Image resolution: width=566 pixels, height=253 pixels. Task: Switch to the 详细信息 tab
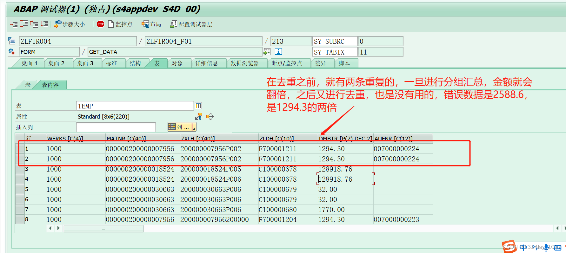click(x=207, y=63)
